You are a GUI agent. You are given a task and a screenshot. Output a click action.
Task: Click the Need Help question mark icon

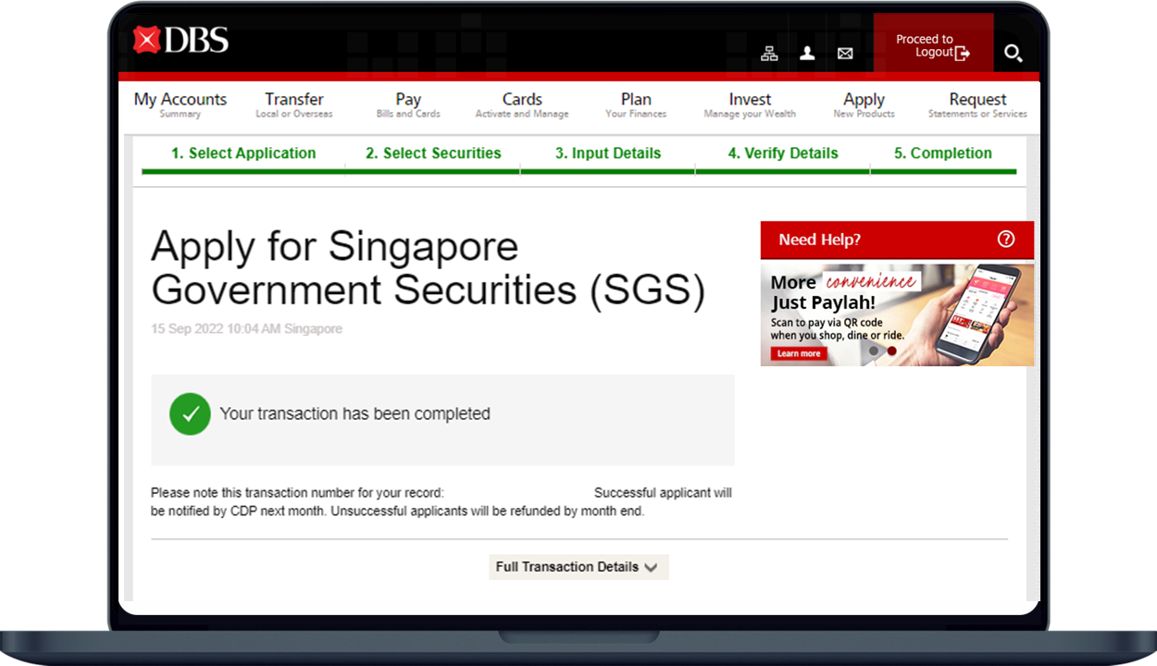coord(1006,240)
